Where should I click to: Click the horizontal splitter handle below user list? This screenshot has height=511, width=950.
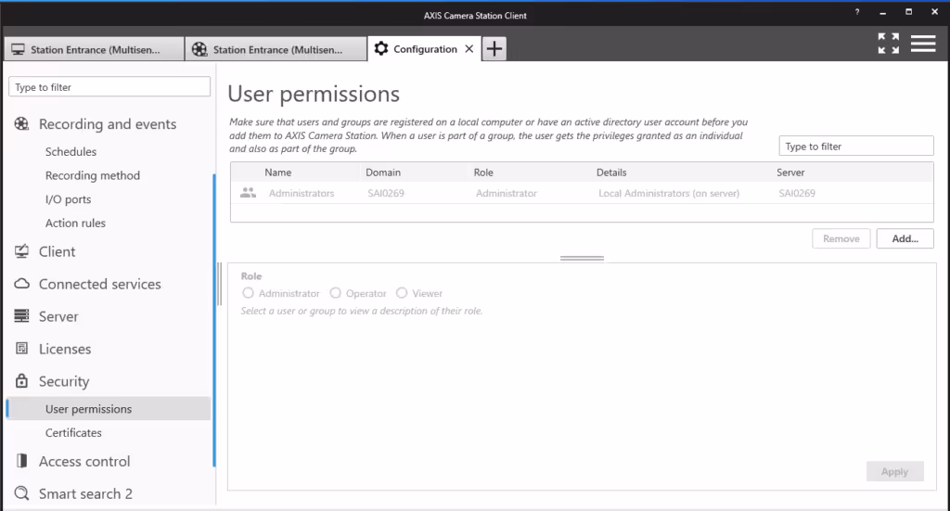(x=582, y=259)
